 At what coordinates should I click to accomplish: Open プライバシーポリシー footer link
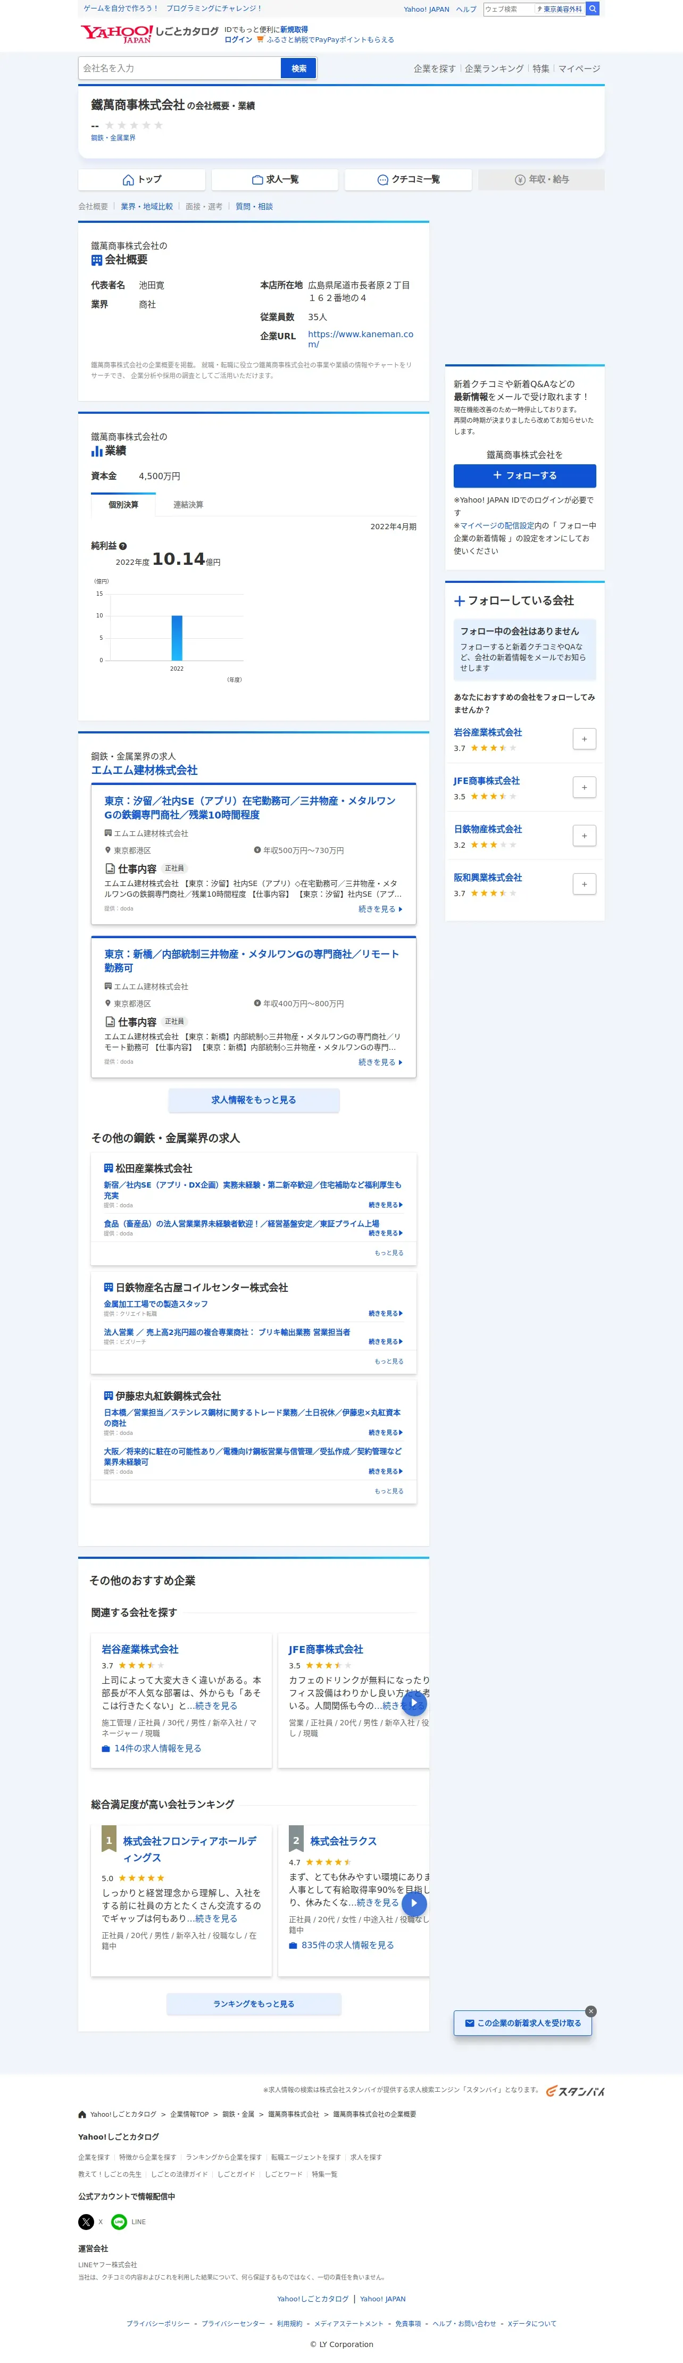click(x=158, y=2324)
